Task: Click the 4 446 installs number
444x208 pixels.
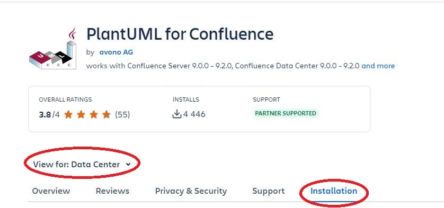Action: (x=194, y=114)
